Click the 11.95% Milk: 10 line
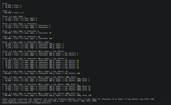This screenshot has width=171, height=105. click(46, 90)
